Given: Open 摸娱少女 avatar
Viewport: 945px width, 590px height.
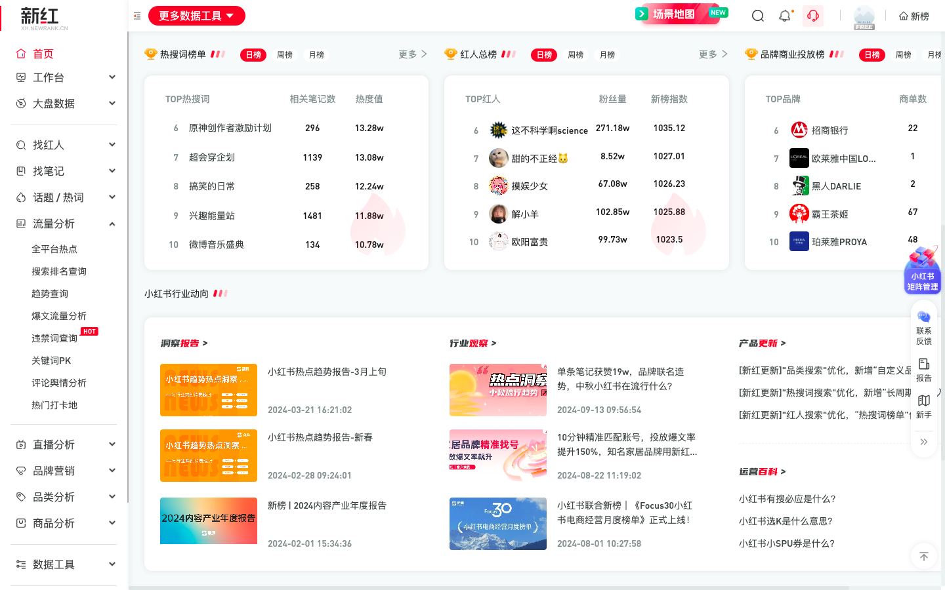Looking at the screenshot, I should pos(499,186).
